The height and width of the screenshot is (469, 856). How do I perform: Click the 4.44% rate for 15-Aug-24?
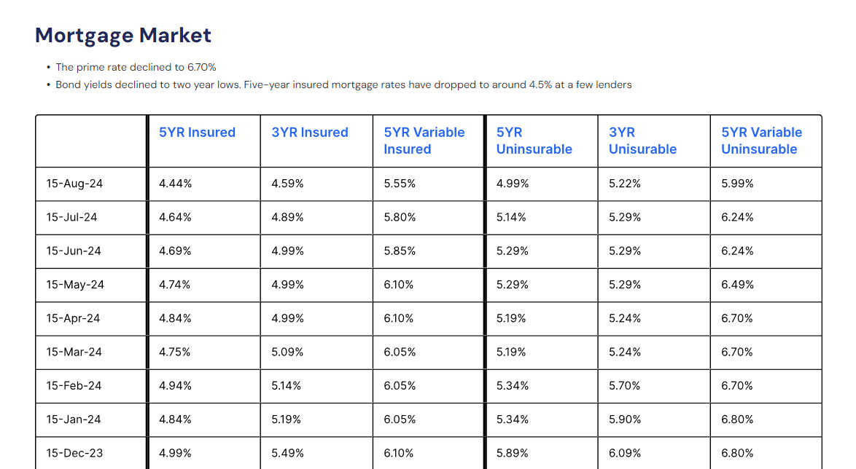pos(175,184)
